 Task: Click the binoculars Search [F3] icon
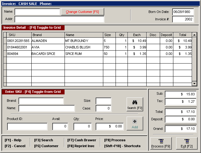tap(135, 104)
